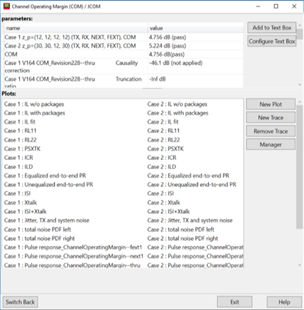
Task: Click the name column header
Action: tap(76, 28)
